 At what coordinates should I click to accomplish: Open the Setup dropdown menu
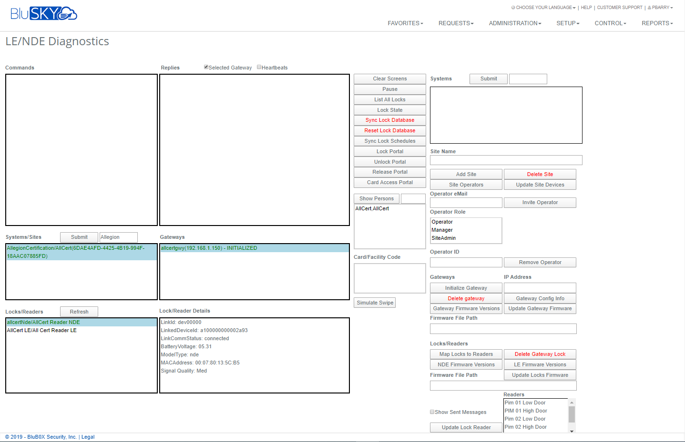(568, 23)
